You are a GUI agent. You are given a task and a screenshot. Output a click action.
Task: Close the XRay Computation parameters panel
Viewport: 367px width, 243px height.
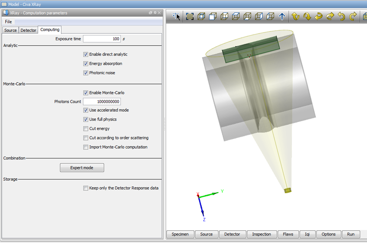pyautogui.click(x=159, y=13)
